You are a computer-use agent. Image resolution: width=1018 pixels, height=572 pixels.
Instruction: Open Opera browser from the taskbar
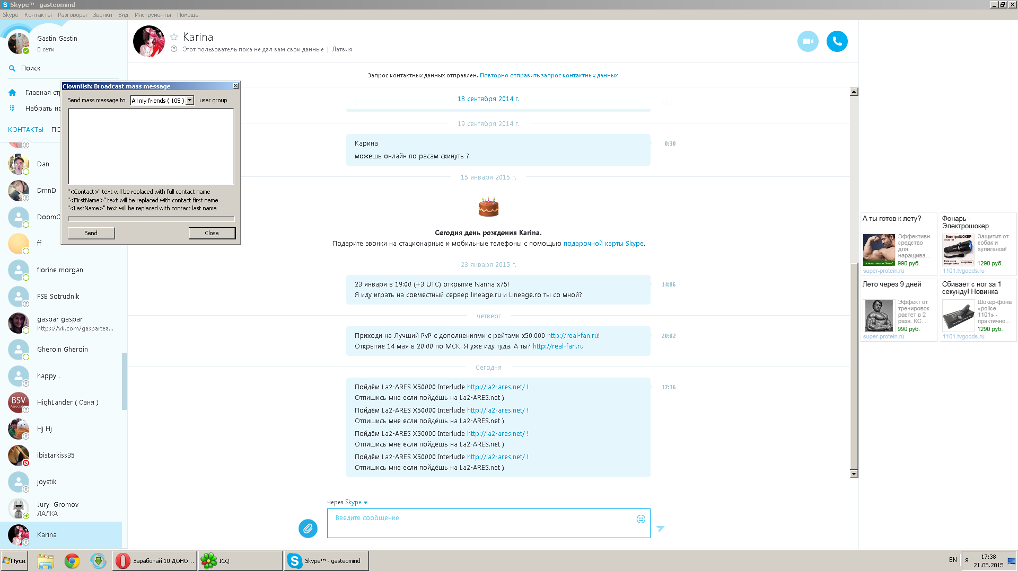tap(154, 560)
